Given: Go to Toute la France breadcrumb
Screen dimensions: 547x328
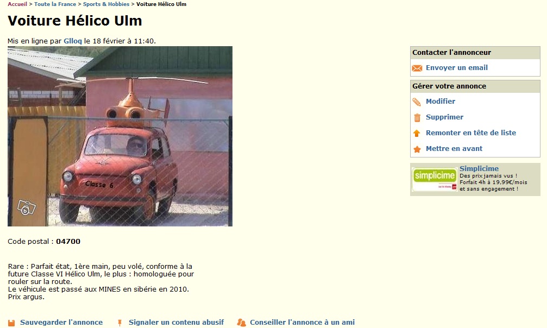Looking at the screenshot, I should [55, 4].
